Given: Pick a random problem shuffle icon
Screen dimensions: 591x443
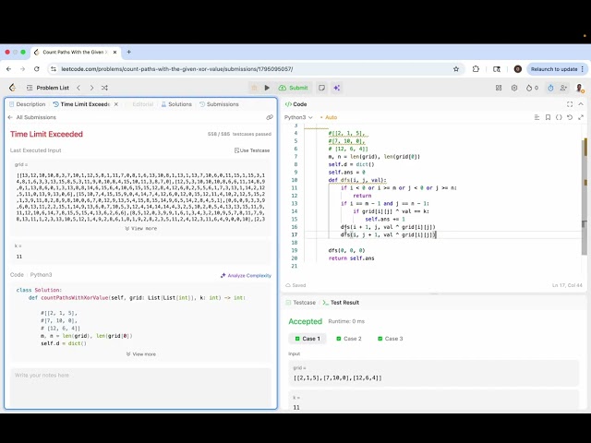Looking at the screenshot, I should 104,88.
